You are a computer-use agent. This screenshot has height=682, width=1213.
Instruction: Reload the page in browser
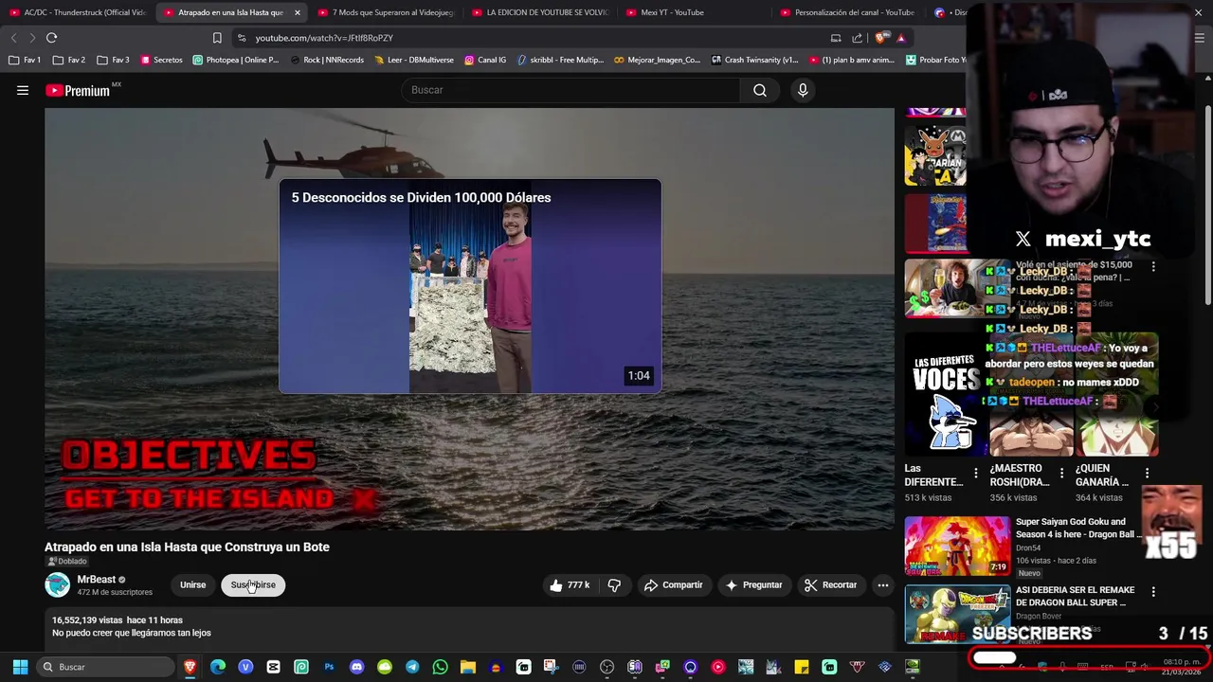click(51, 38)
